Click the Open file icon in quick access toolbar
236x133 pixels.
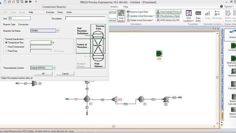pyautogui.click(x=9, y=1)
